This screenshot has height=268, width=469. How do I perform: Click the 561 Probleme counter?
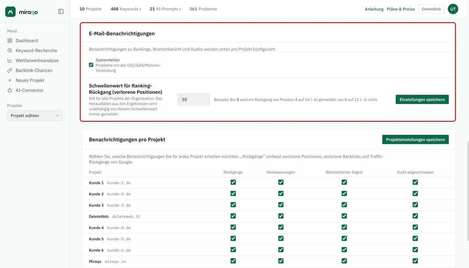[203, 9]
